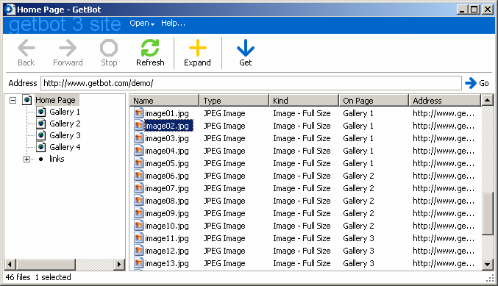The image size is (498, 286).
Task: Select the image01.jpg file name
Action: pyautogui.click(x=167, y=113)
